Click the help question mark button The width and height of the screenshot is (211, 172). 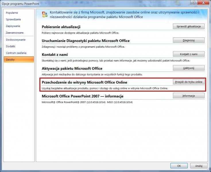[195, 3]
